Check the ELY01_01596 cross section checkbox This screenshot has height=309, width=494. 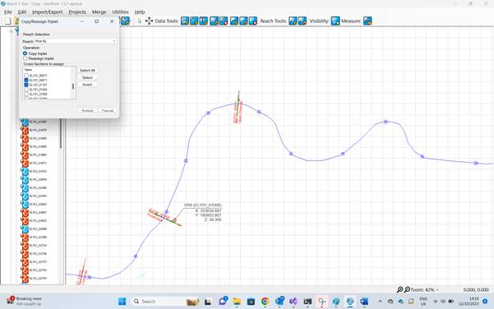pyautogui.click(x=26, y=94)
